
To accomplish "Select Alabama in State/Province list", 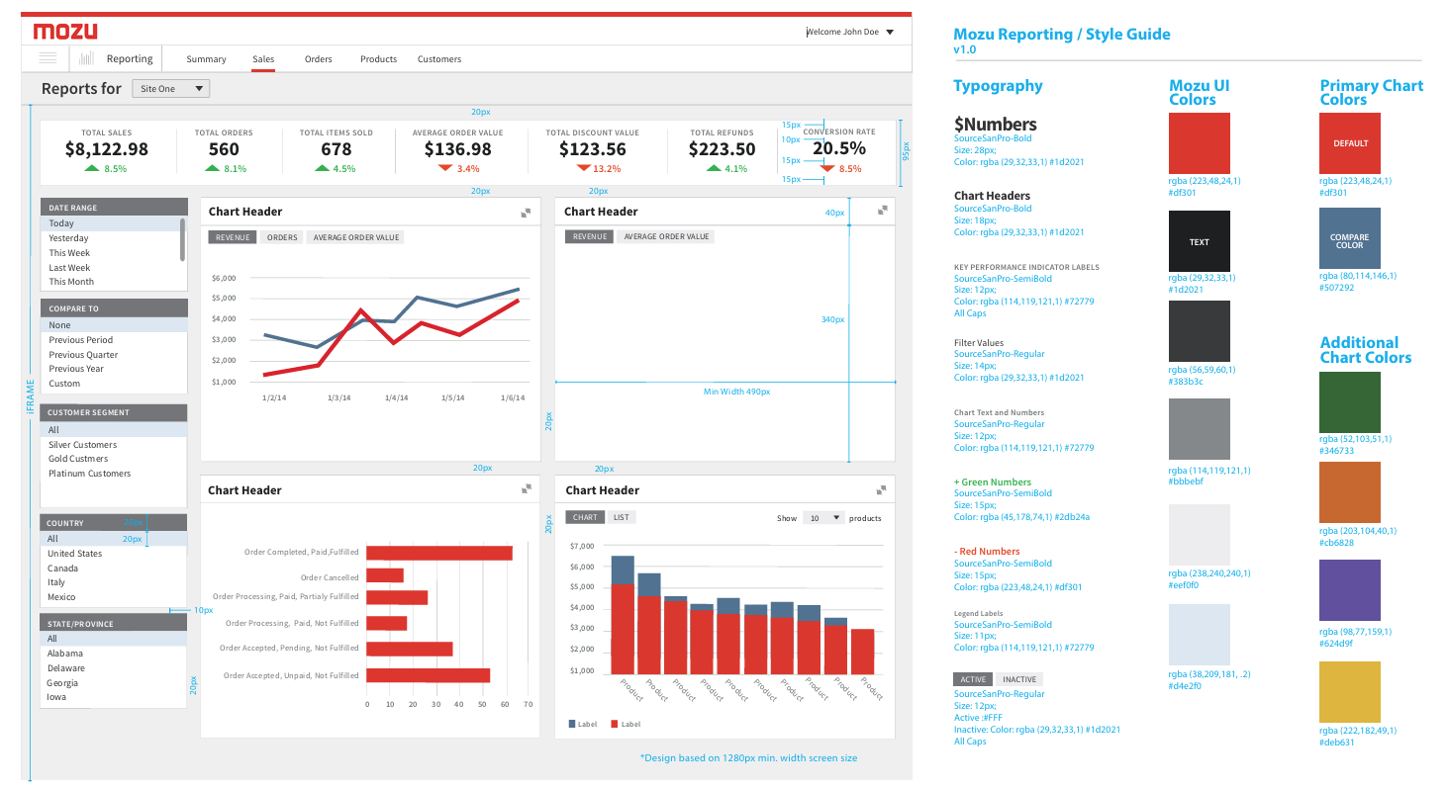I will tap(114, 654).
